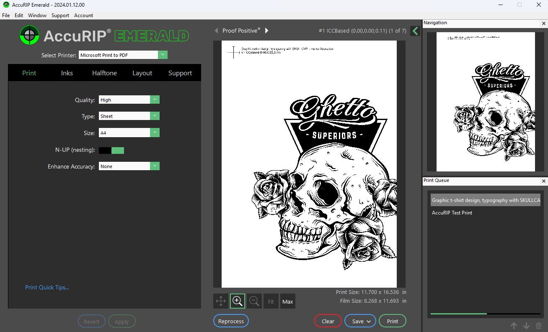
Task: Click the Clear button
Action: pos(328,321)
